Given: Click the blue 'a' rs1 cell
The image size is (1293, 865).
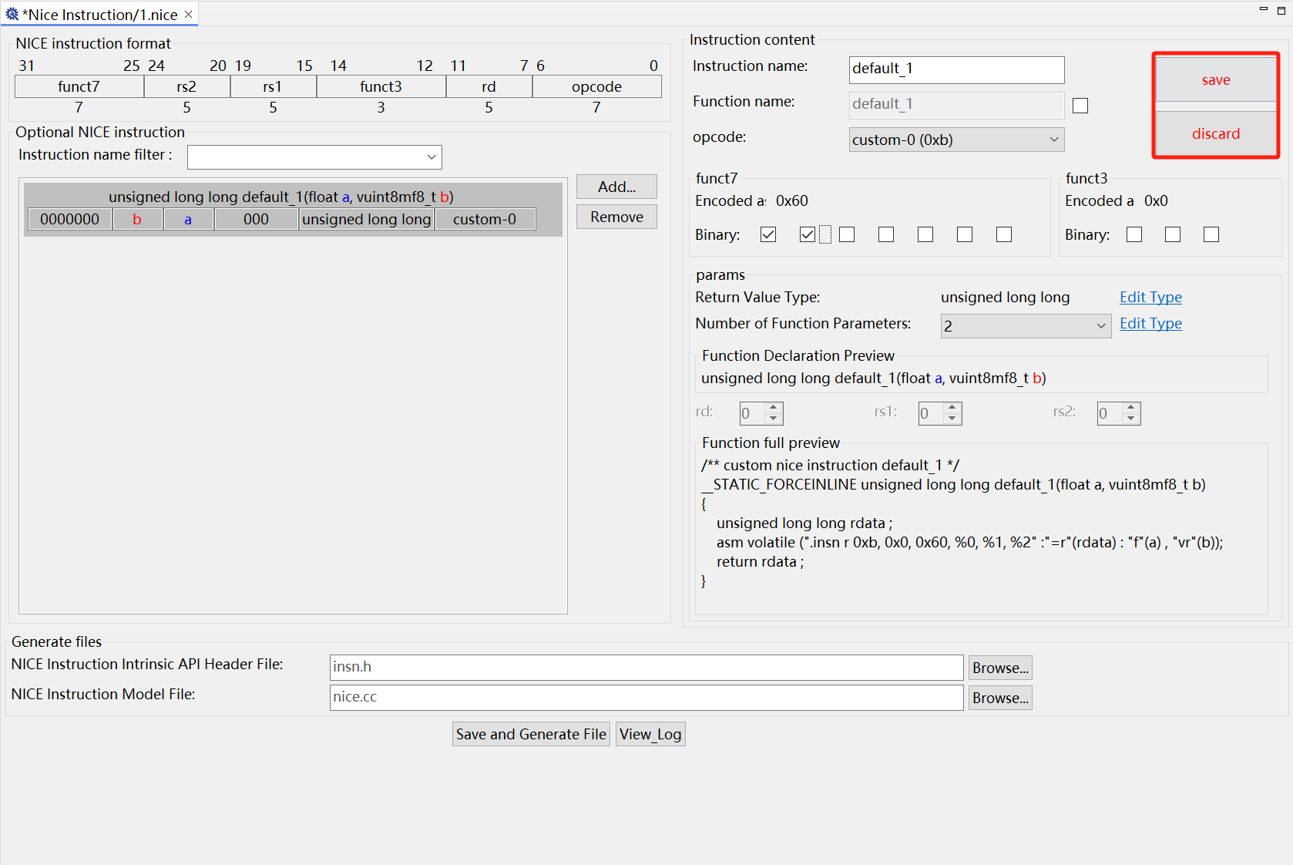Looking at the screenshot, I should pyautogui.click(x=188, y=219).
